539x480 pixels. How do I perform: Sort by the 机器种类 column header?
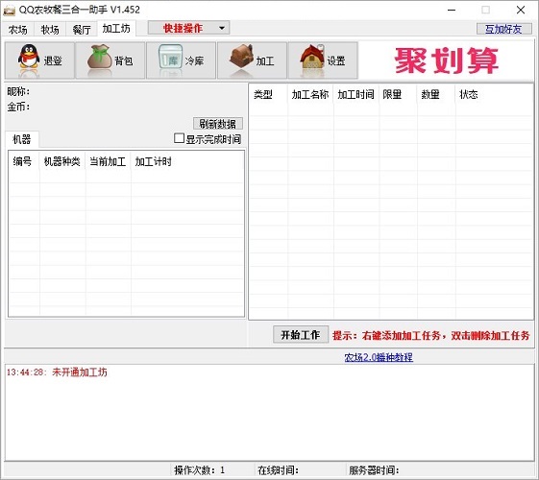[61, 161]
